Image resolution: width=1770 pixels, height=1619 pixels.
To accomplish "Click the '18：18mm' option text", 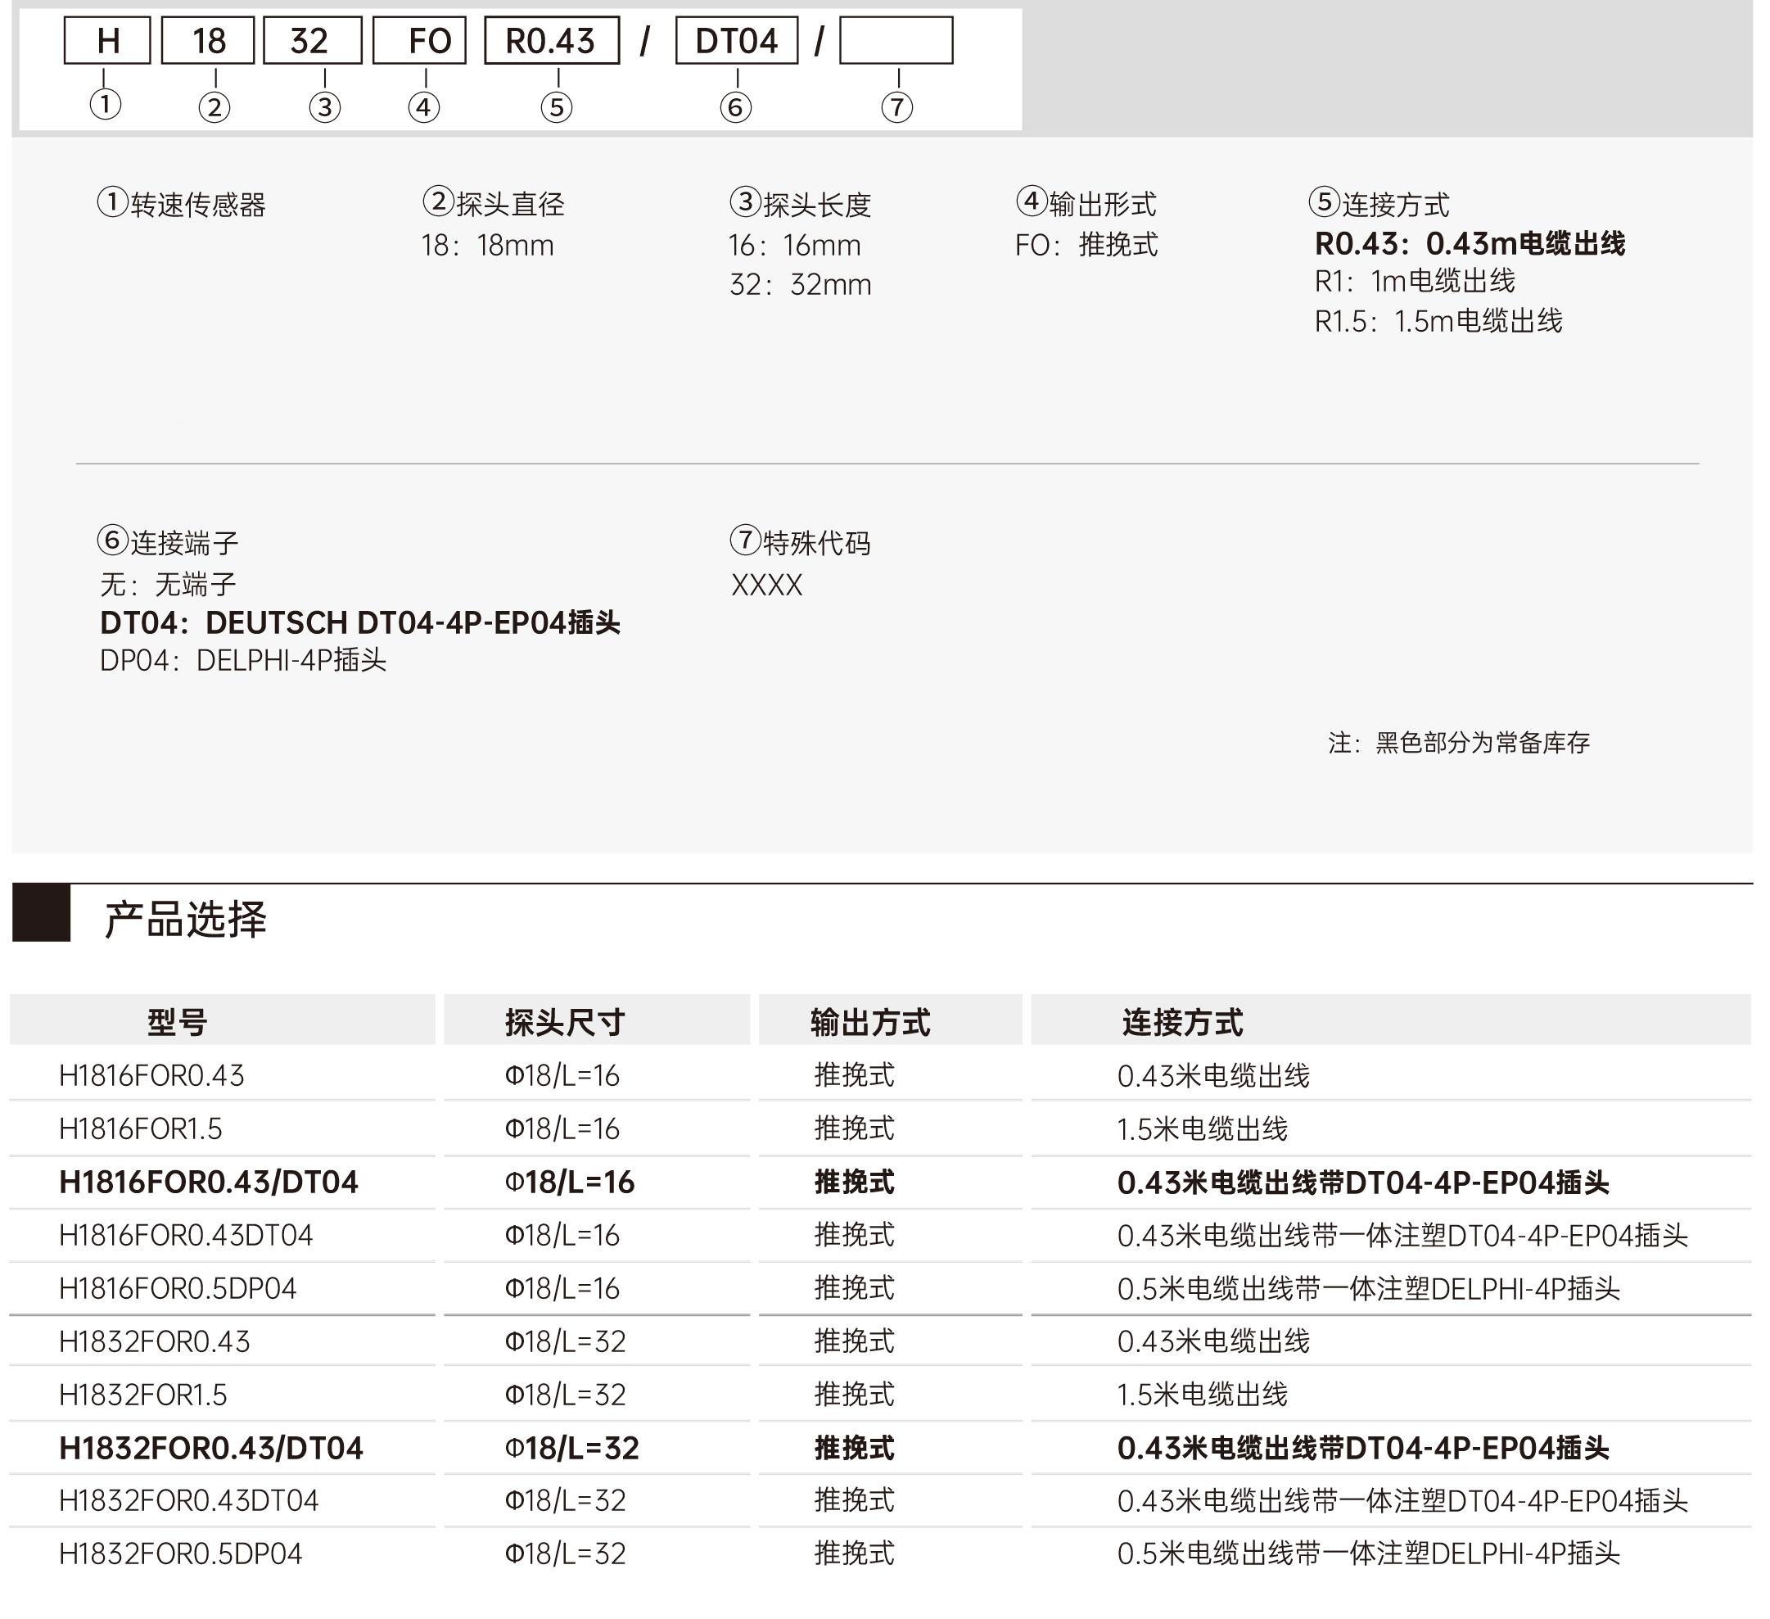I will click(488, 245).
